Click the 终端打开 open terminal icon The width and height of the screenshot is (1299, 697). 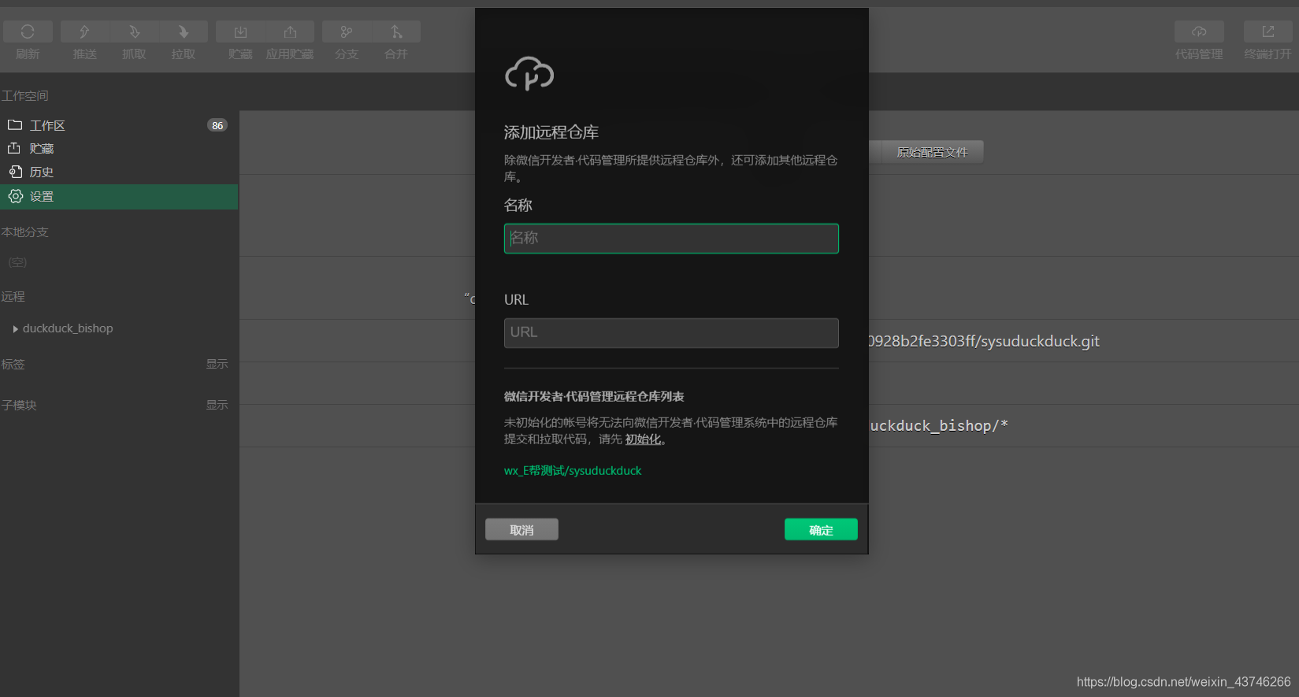click(1267, 32)
